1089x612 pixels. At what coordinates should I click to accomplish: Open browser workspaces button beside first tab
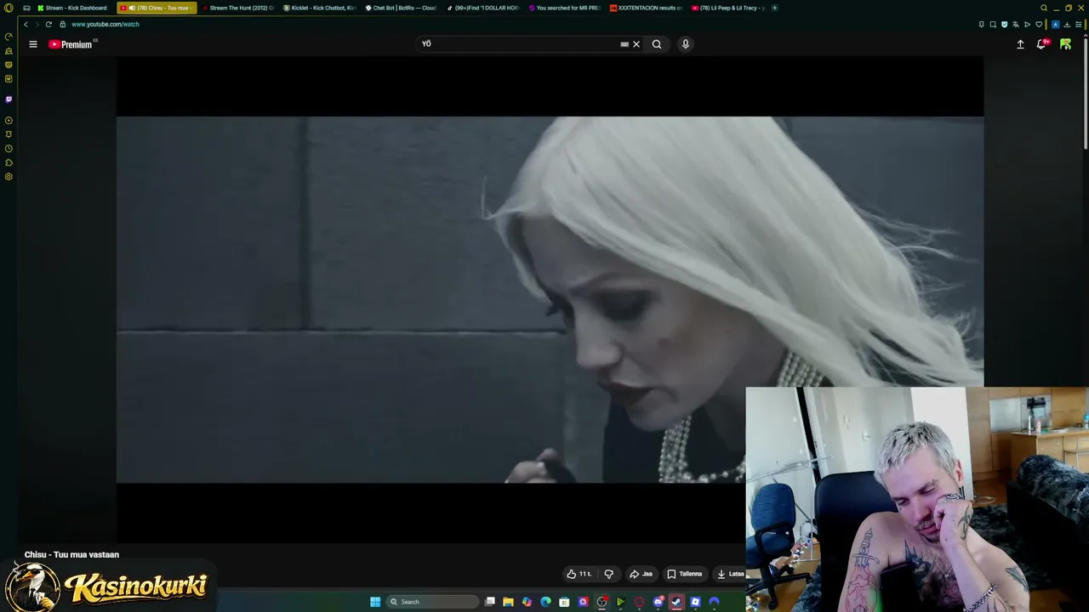(x=26, y=8)
